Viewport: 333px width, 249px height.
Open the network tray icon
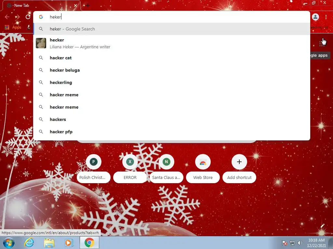click(x=292, y=243)
